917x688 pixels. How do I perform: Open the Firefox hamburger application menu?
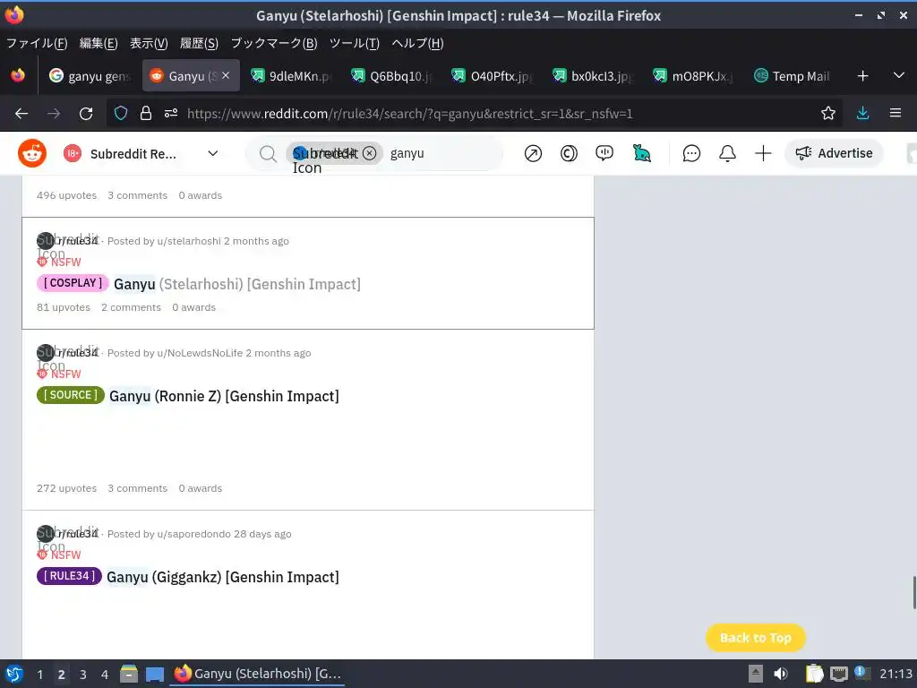tap(896, 113)
